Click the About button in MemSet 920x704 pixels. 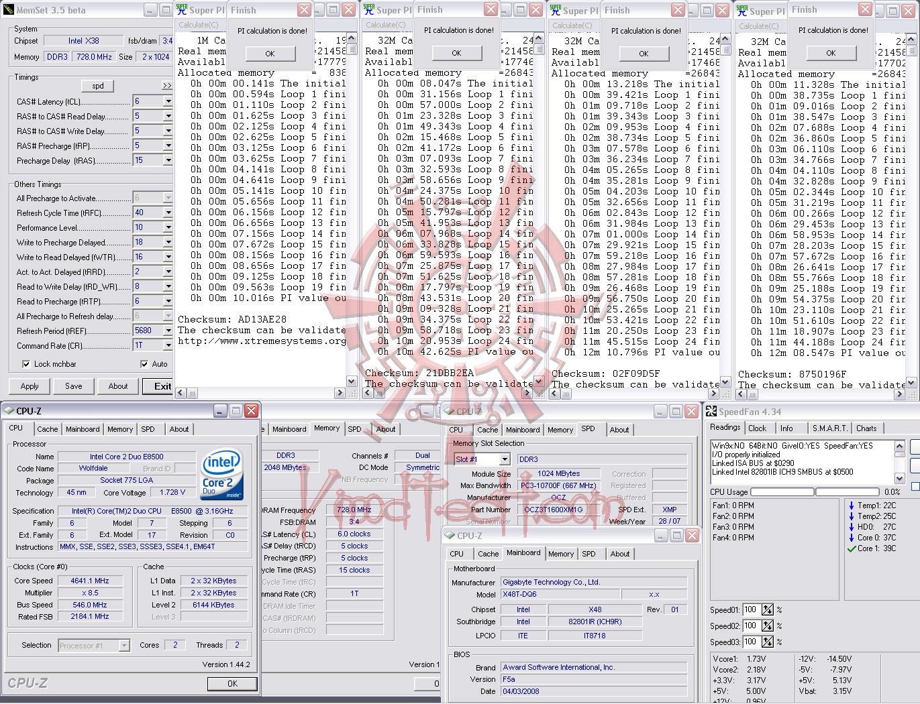(118, 386)
